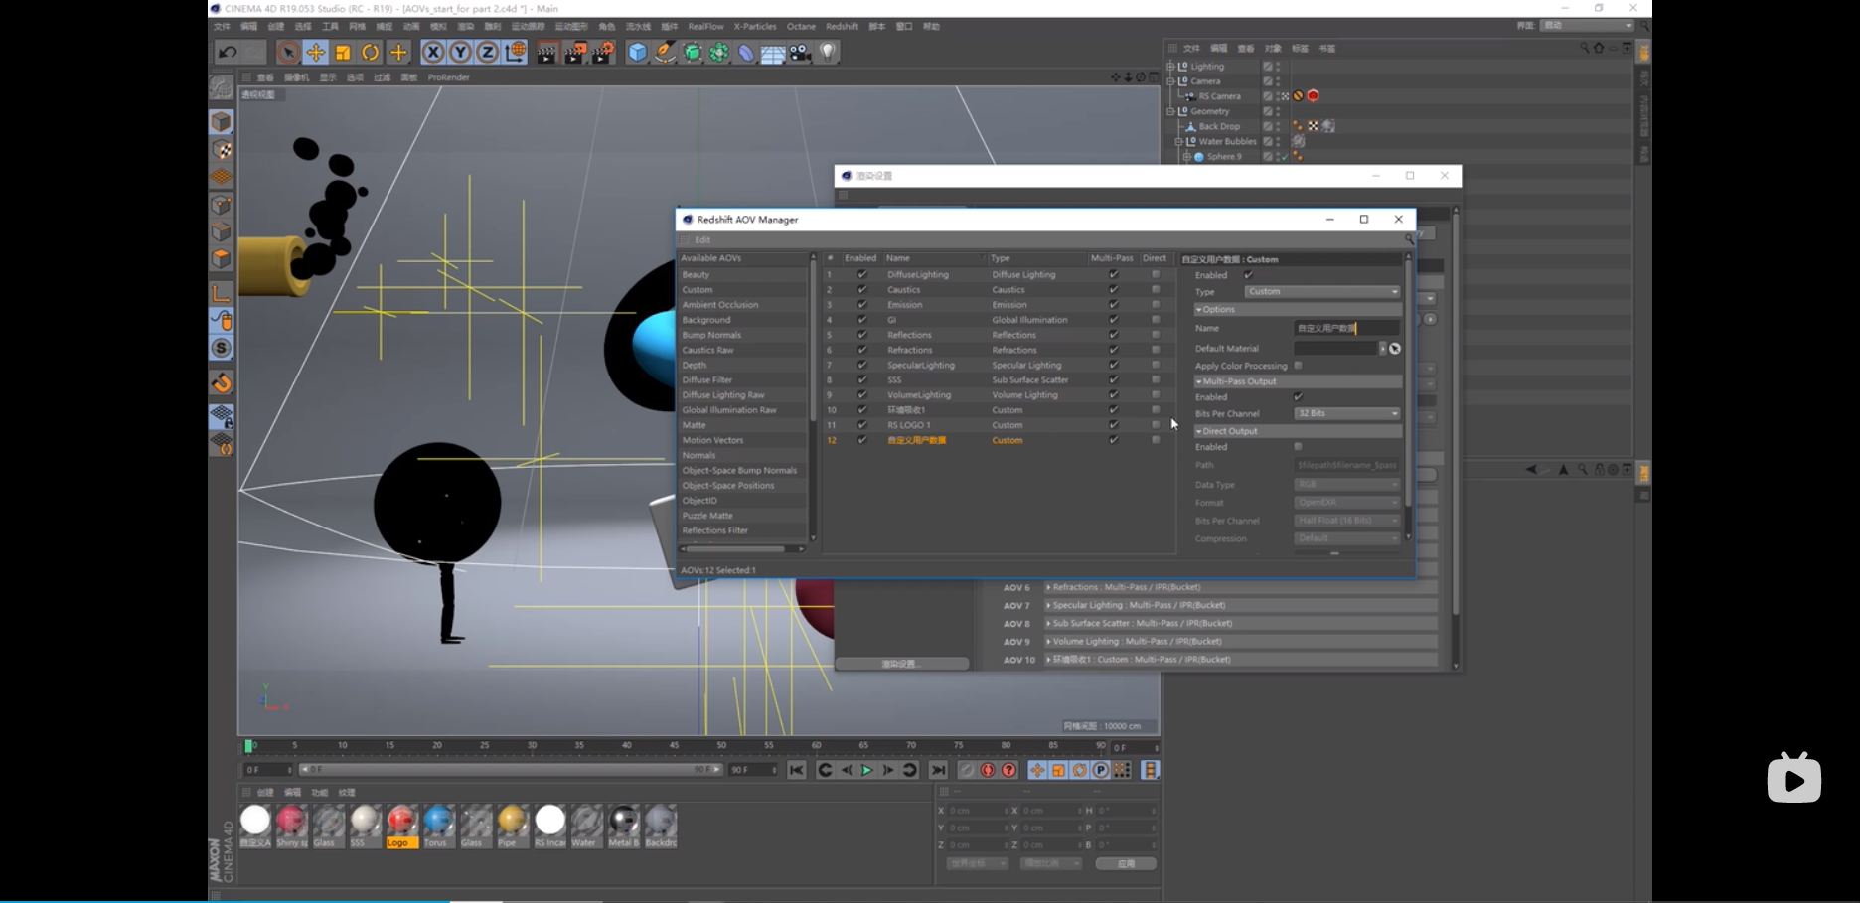The width and height of the screenshot is (1860, 903).
Task: Click the search icon in AOV Manager
Action: [1409, 239]
